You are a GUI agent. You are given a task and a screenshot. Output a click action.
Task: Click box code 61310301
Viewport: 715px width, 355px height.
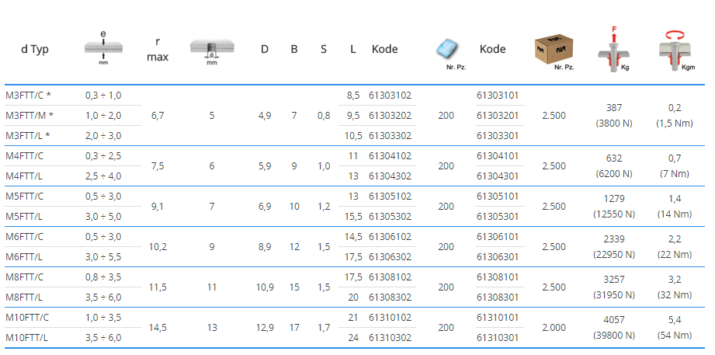[x=498, y=338]
